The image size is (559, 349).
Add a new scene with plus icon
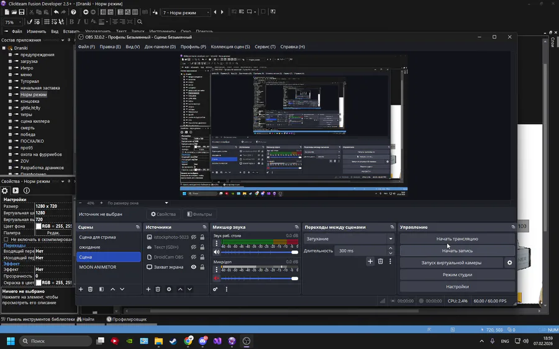81,289
